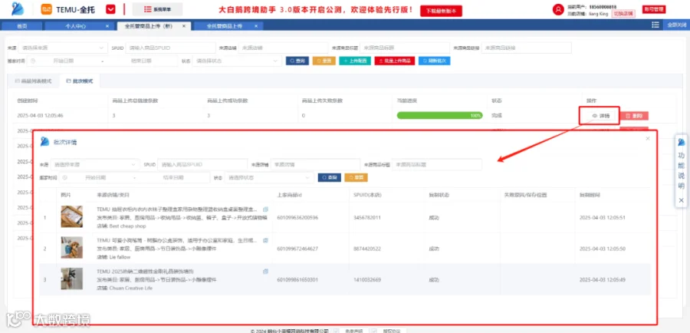
Task: Open 结束日期 picker in 批次详情 dialog
Action: click(x=174, y=177)
